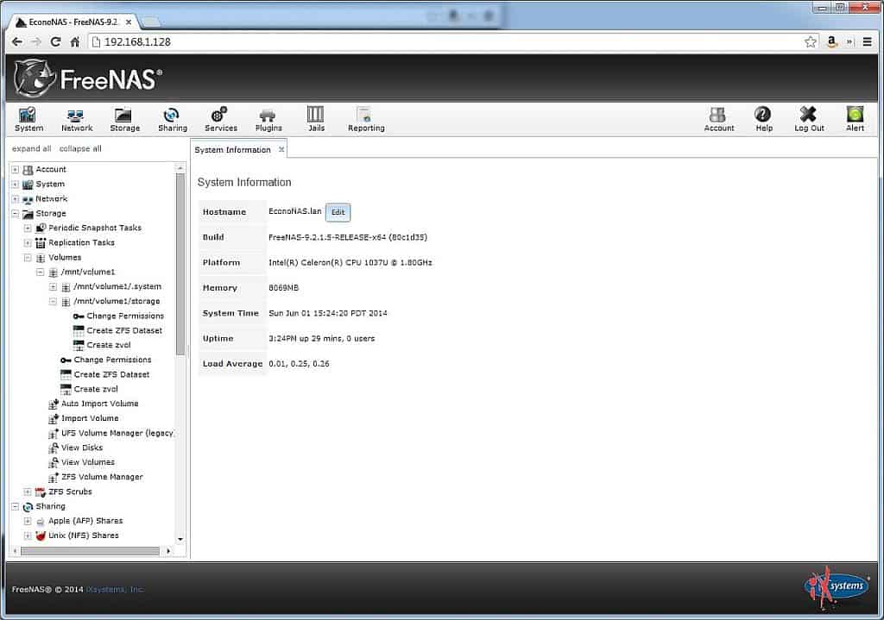
Task: Click the tree panel horizontal scrollbar
Action: [90, 551]
